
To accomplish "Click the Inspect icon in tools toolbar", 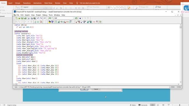I will [x=59, y=22].
